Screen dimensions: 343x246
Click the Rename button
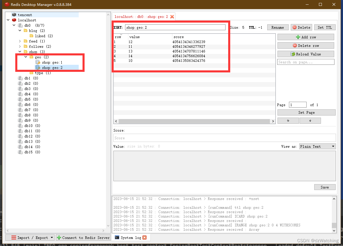click(278, 27)
